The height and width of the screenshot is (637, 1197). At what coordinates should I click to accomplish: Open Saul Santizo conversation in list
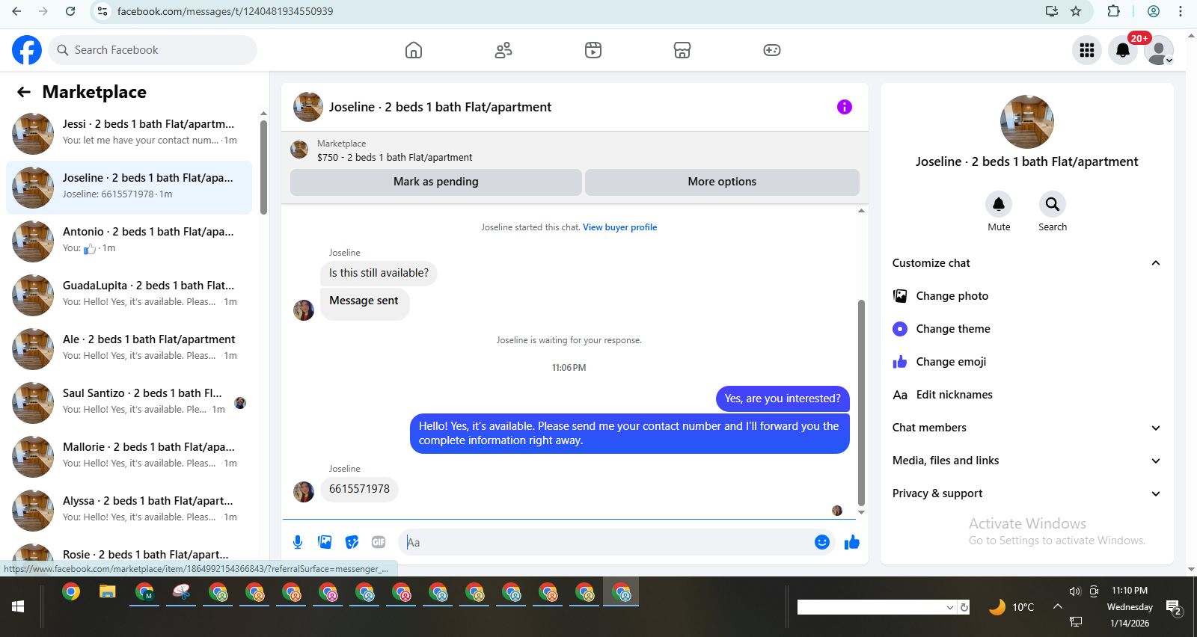[129, 403]
